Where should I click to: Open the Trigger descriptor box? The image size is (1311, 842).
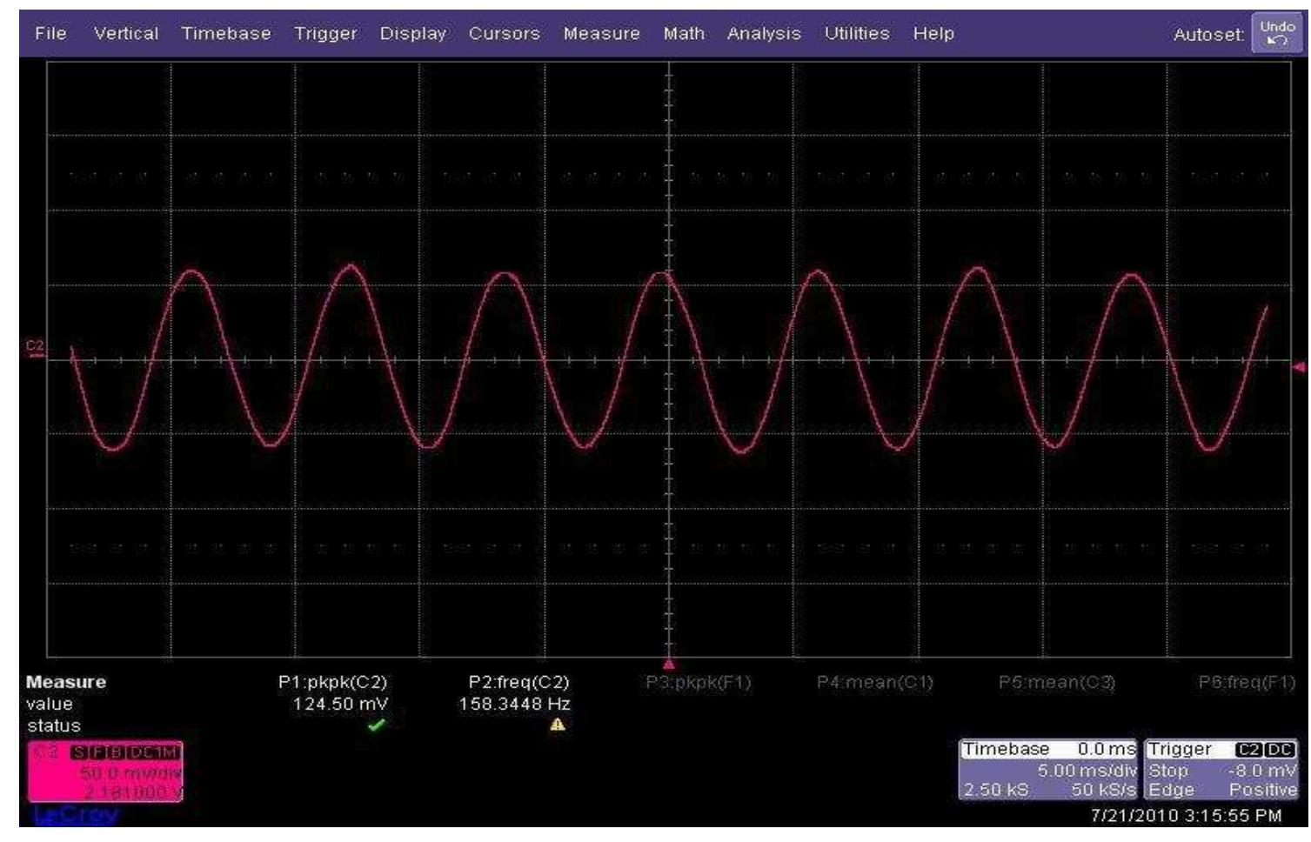click(1222, 770)
